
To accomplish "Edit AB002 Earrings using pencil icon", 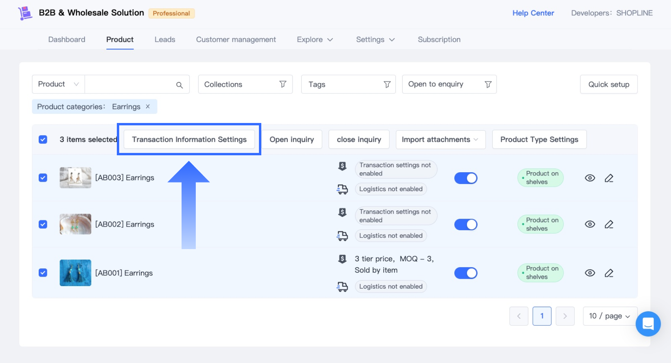I will click(x=609, y=224).
